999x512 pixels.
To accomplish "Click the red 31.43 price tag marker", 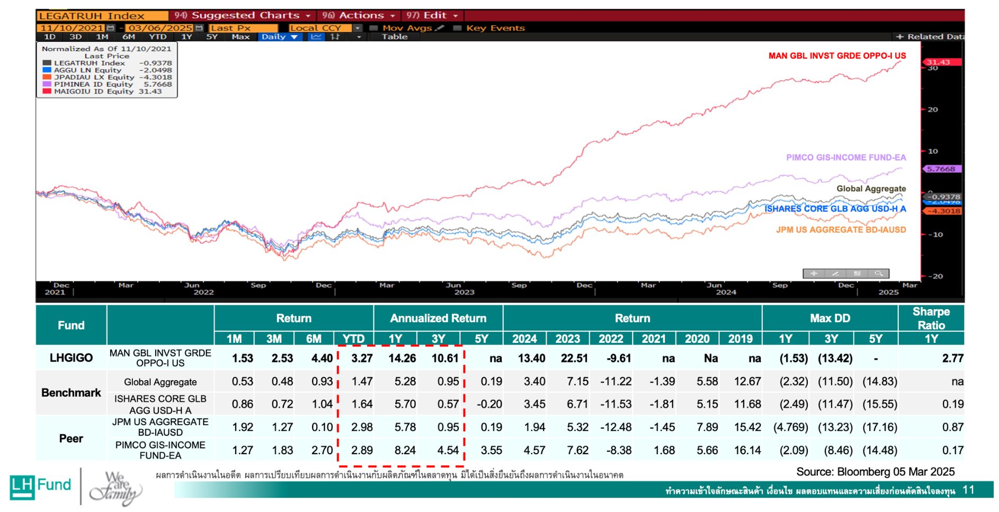I will 942,62.
